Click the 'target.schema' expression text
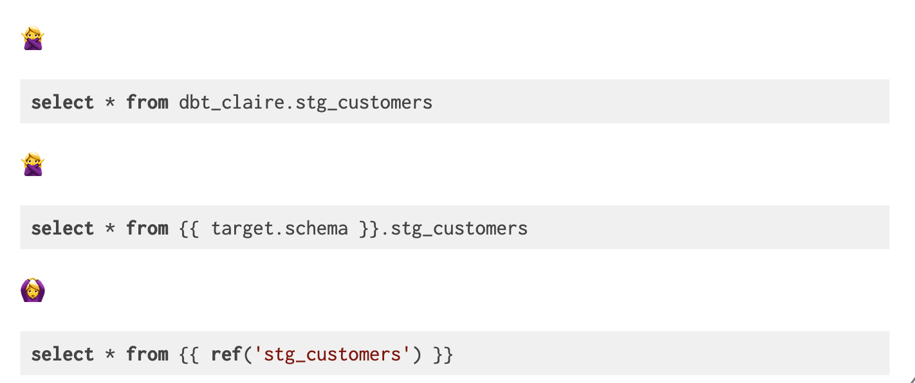This screenshot has height=383, width=915. point(279,228)
